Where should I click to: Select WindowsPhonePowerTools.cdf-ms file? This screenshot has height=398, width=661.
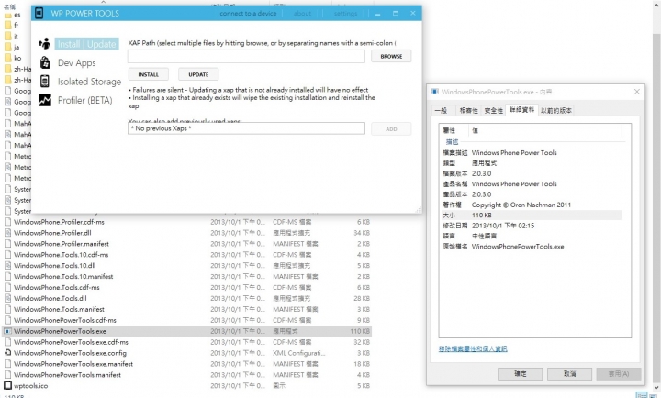click(65, 320)
